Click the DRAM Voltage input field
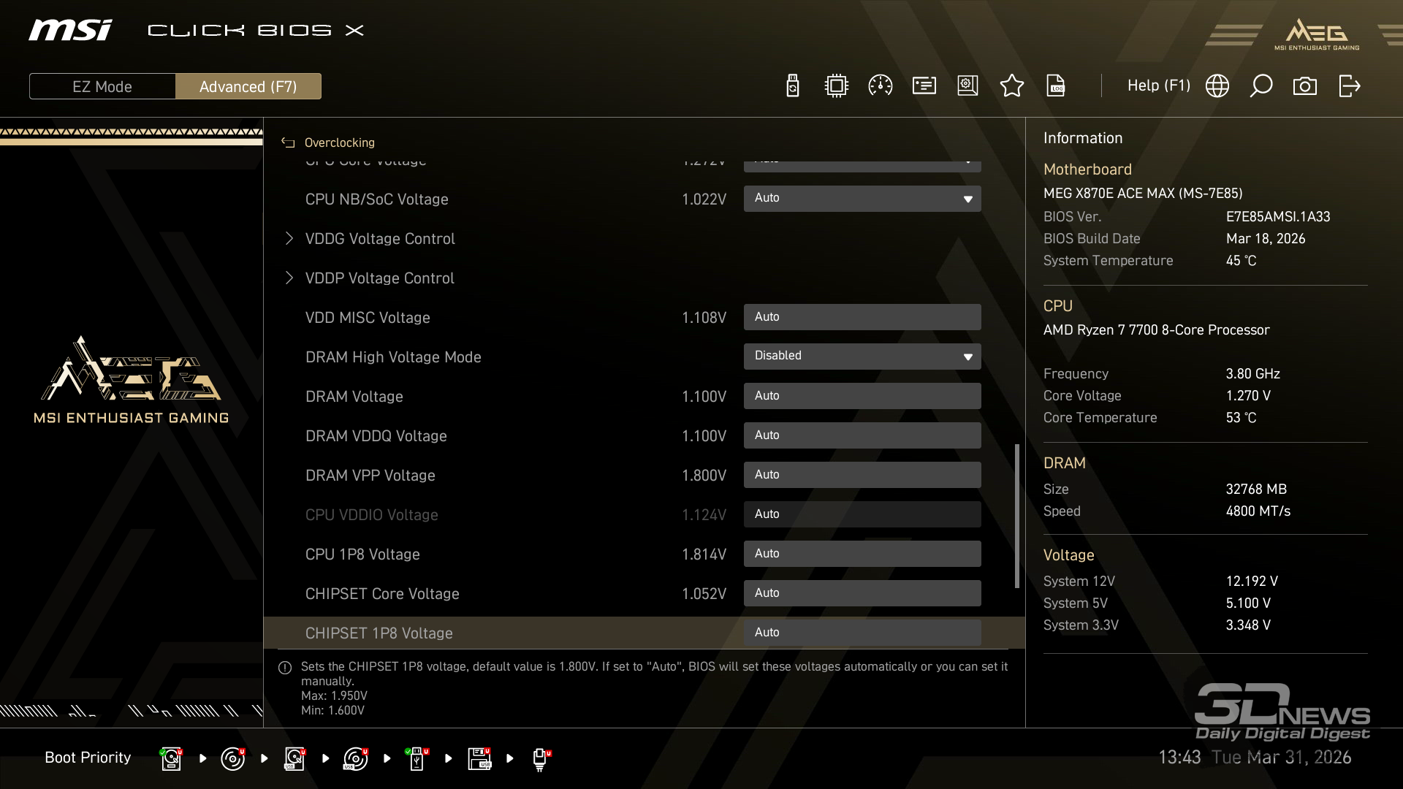Screen dimensions: 1403x789 (862, 396)
